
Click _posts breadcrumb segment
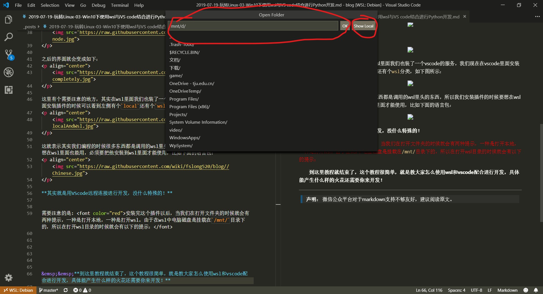point(30,27)
